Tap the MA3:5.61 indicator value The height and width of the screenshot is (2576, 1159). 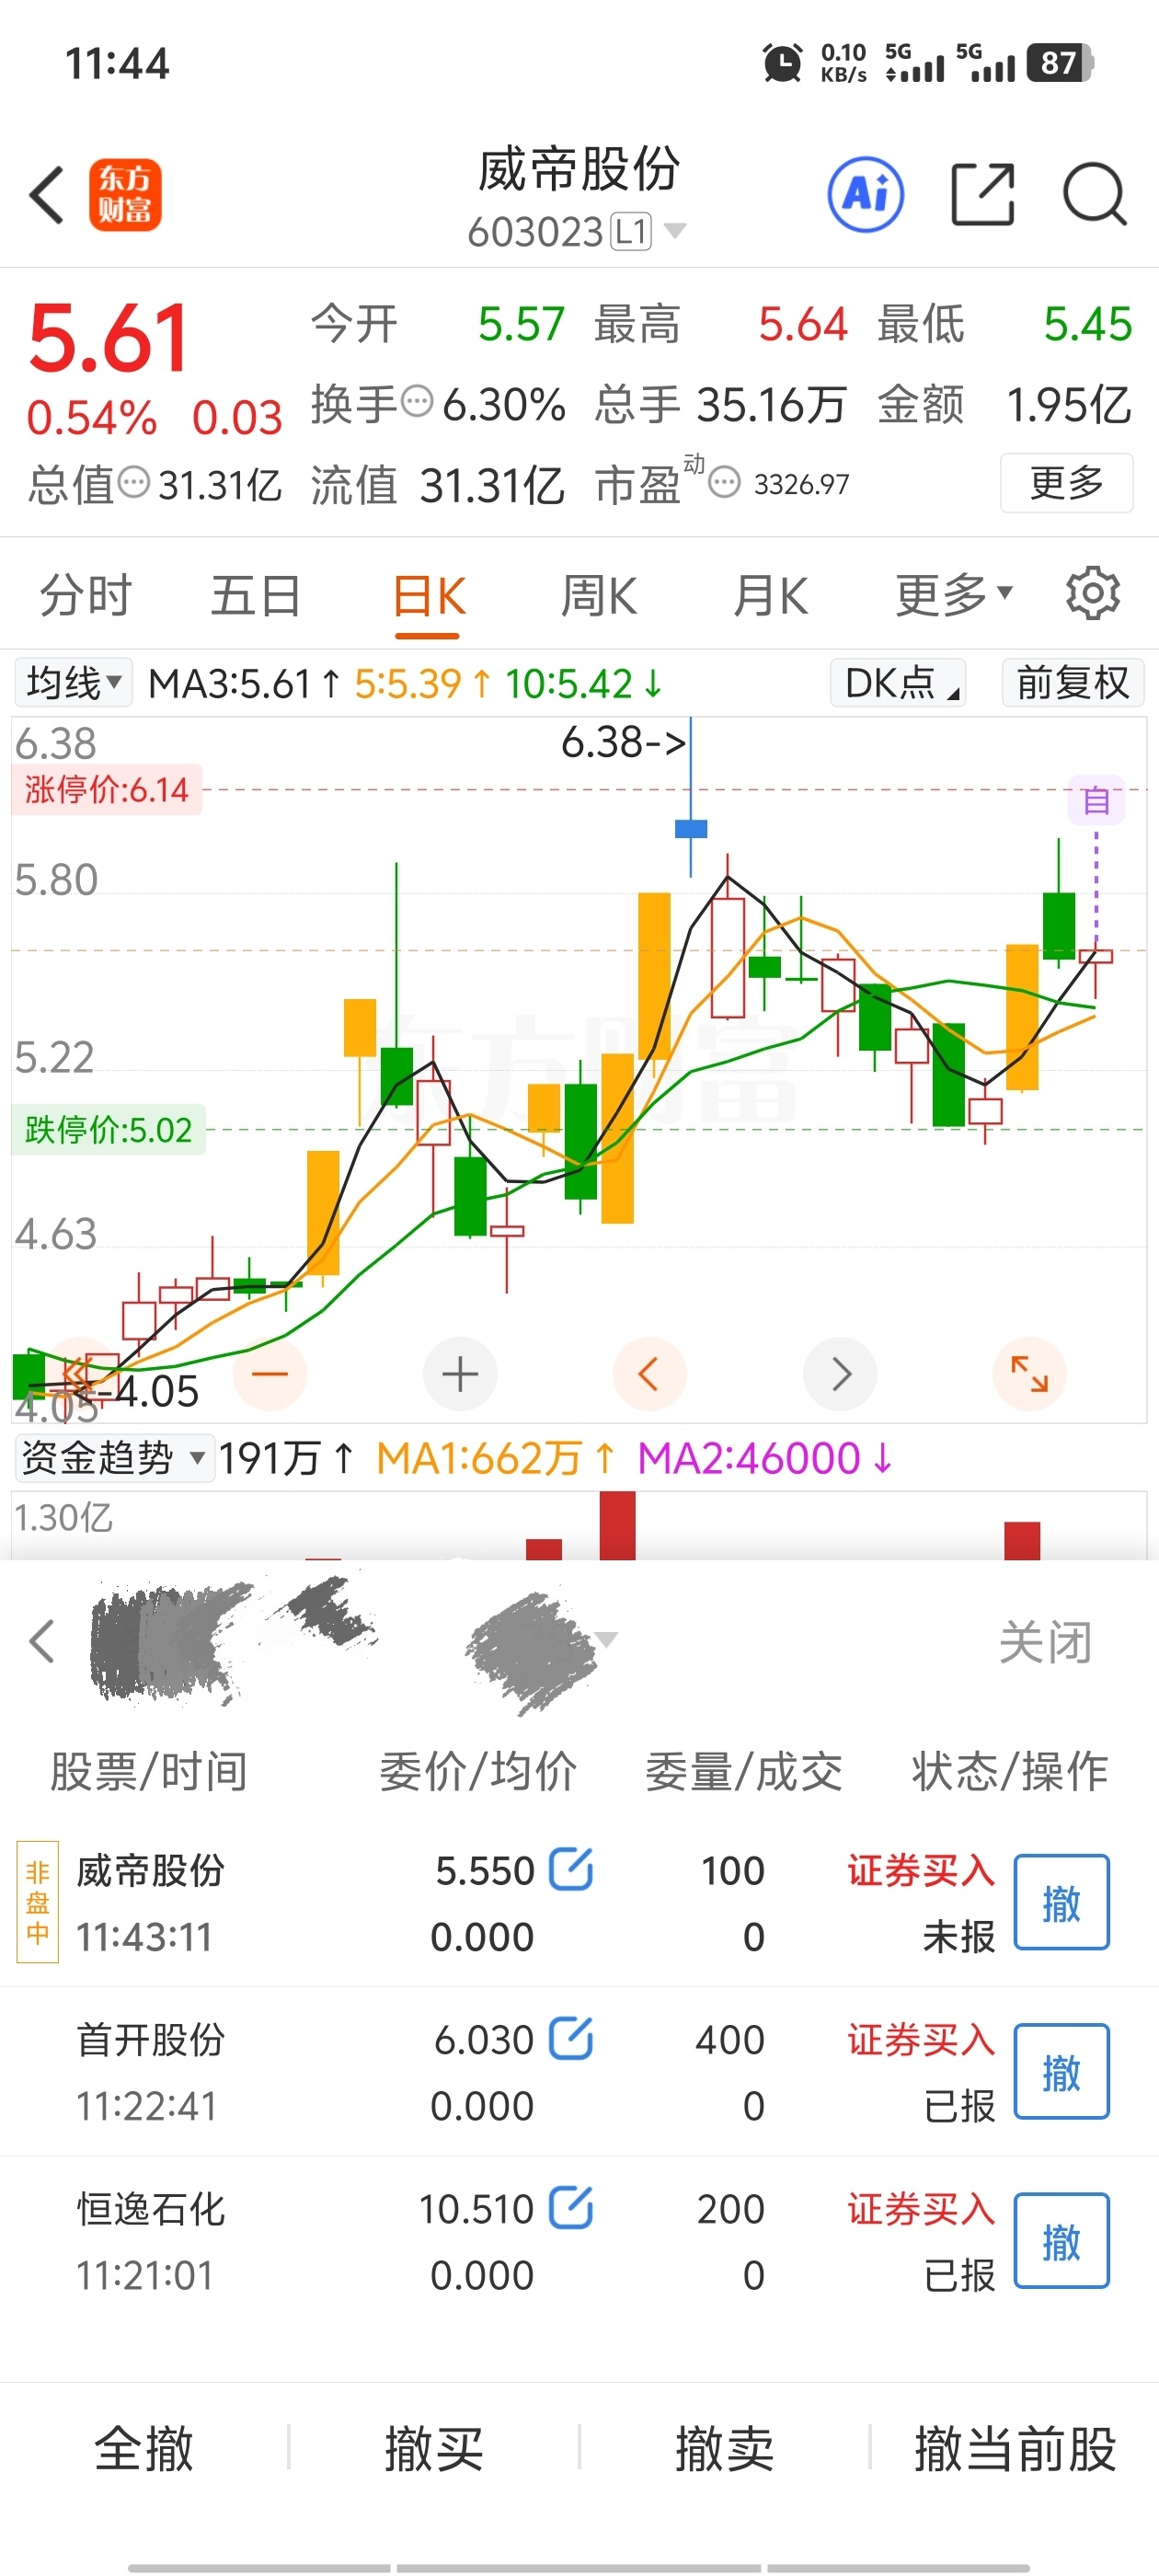coord(244,684)
